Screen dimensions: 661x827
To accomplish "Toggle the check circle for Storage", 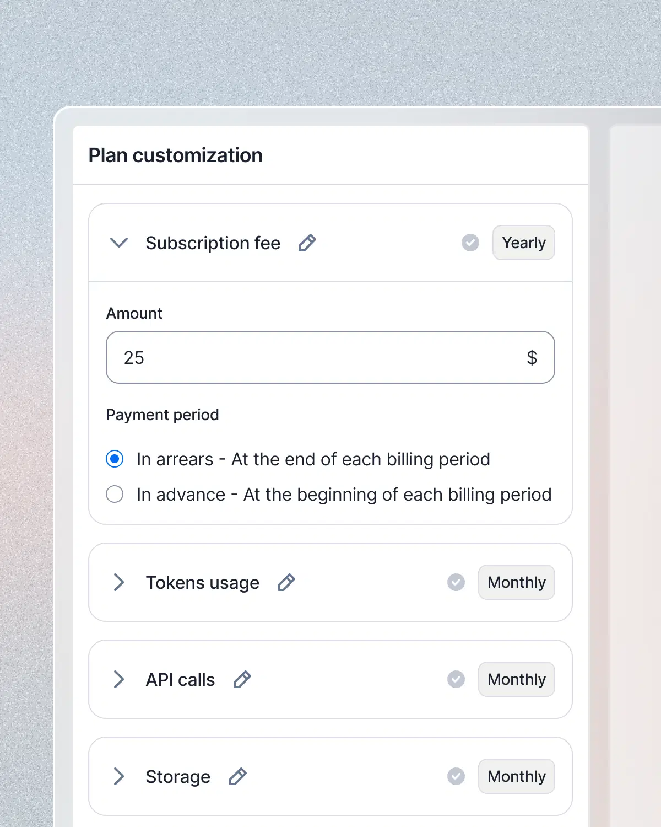I will tap(456, 776).
